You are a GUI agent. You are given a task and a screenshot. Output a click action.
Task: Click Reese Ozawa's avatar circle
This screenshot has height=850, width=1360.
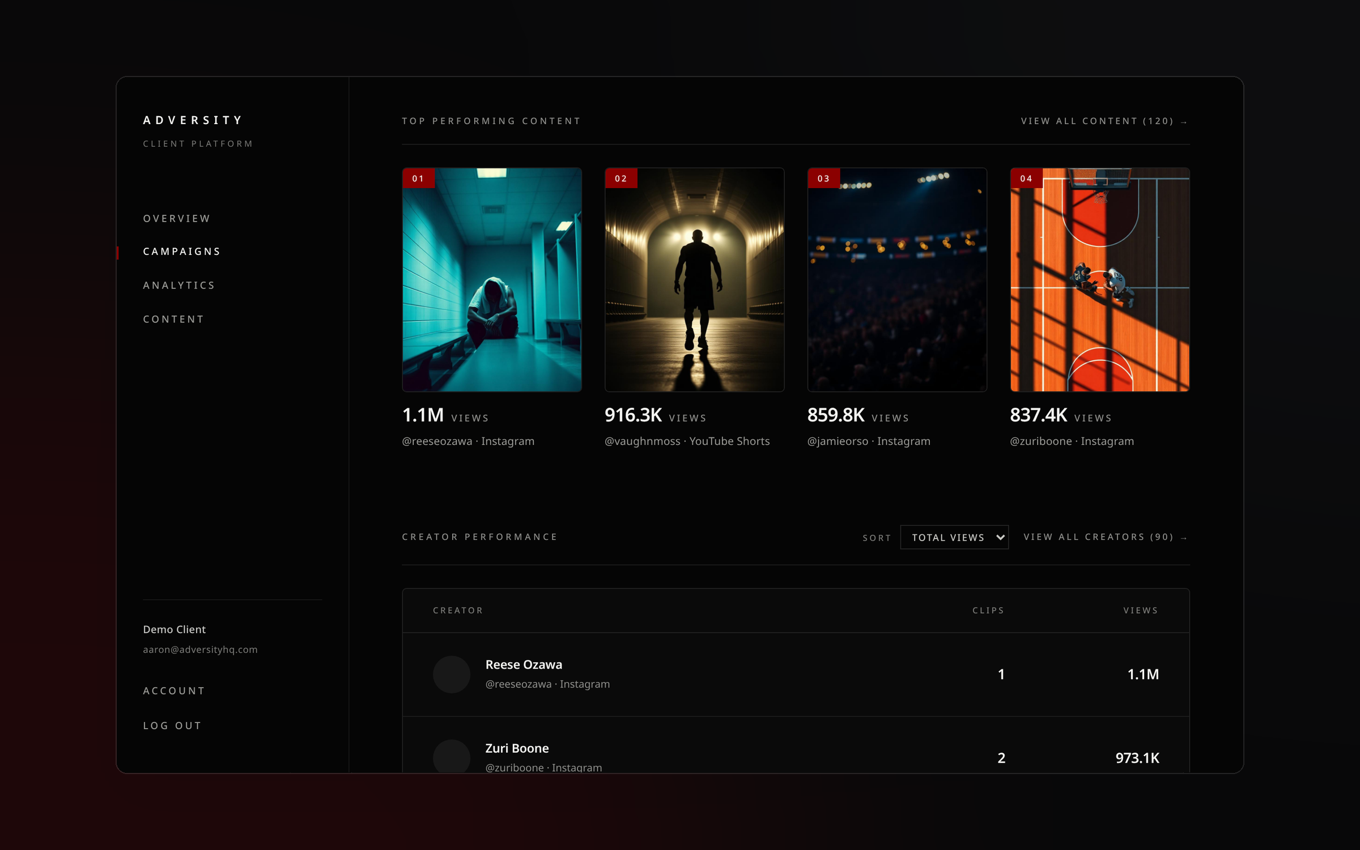click(452, 674)
